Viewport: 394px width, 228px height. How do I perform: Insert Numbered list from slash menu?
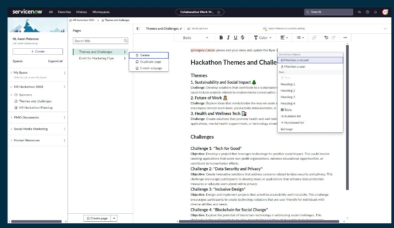coord(310,123)
